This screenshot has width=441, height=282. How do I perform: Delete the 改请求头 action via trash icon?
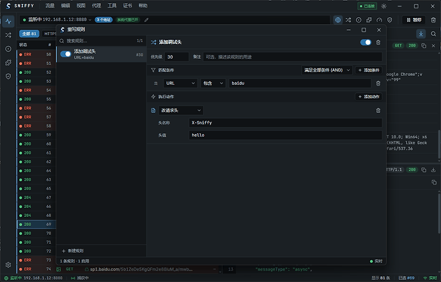click(x=378, y=110)
